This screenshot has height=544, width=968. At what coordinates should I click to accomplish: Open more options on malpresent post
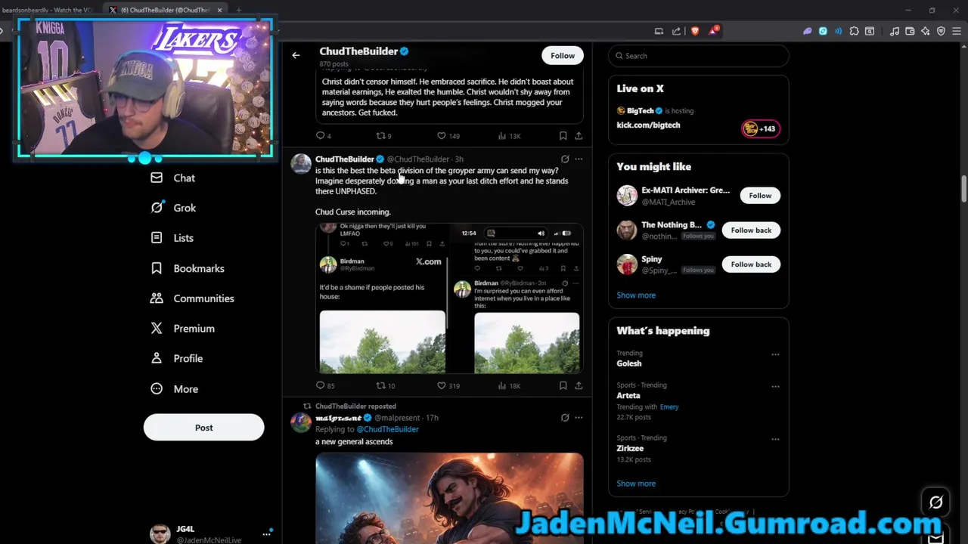pyautogui.click(x=579, y=418)
